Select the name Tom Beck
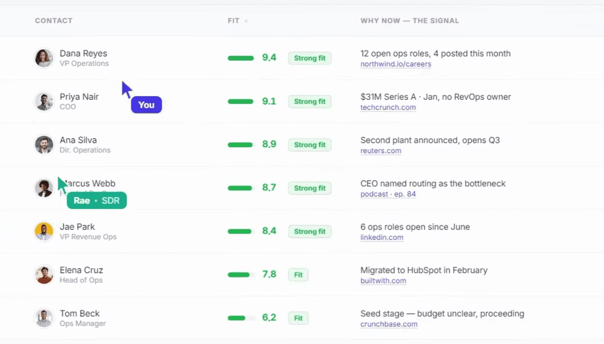Image resolution: width=604 pixels, height=344 pixels. [80, 313]
